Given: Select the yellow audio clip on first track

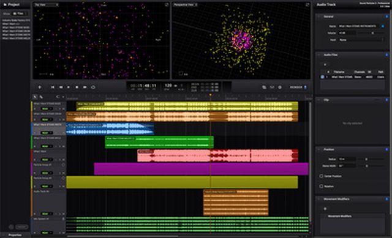Looking at the screenshot, I should click(187, 106).
